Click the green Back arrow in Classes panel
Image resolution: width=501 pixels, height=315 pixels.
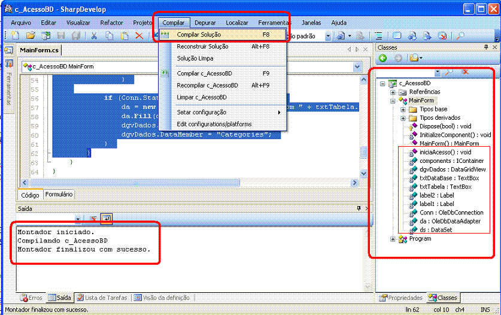click(x=382, y=58)
